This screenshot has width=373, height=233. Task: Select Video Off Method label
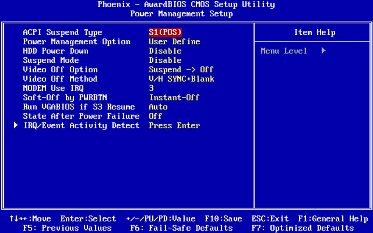pyautogui.click(x=60, y=79)
